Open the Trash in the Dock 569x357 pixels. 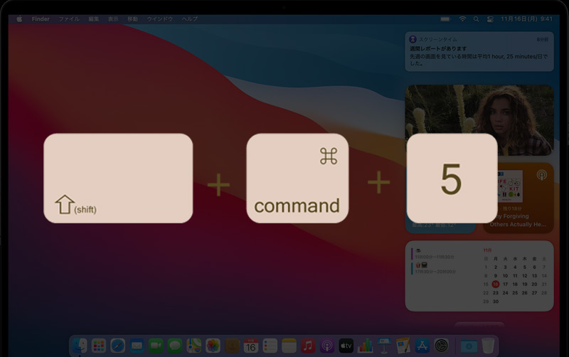pos(487,346)
